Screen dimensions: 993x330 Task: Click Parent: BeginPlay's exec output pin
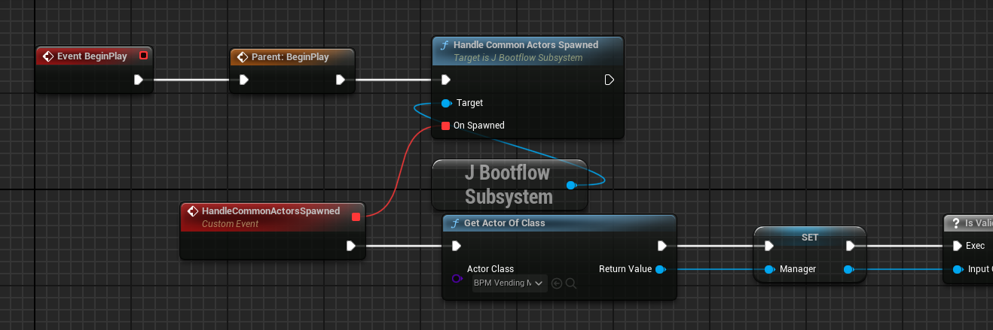pos(341,80)
